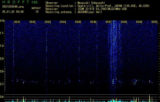Click the gray frequency range bar beside 0.7–0.8 kHz
The image size is (160, 102).
(5, 79)
